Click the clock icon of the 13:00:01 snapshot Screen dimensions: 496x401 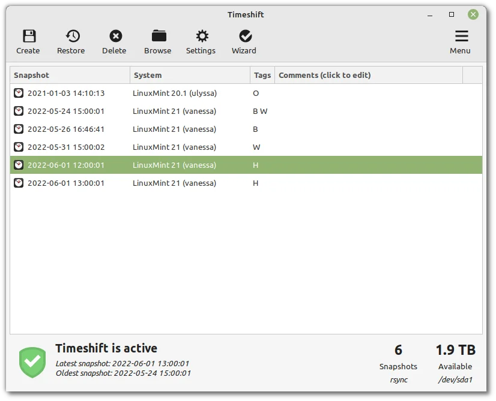(19, 183)
